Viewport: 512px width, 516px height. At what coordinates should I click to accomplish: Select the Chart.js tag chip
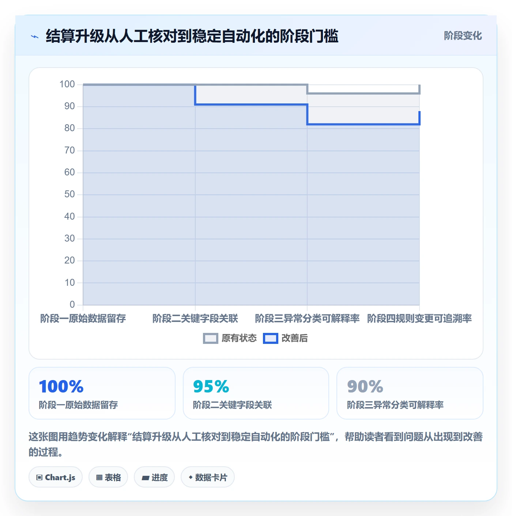pos(56,477)
